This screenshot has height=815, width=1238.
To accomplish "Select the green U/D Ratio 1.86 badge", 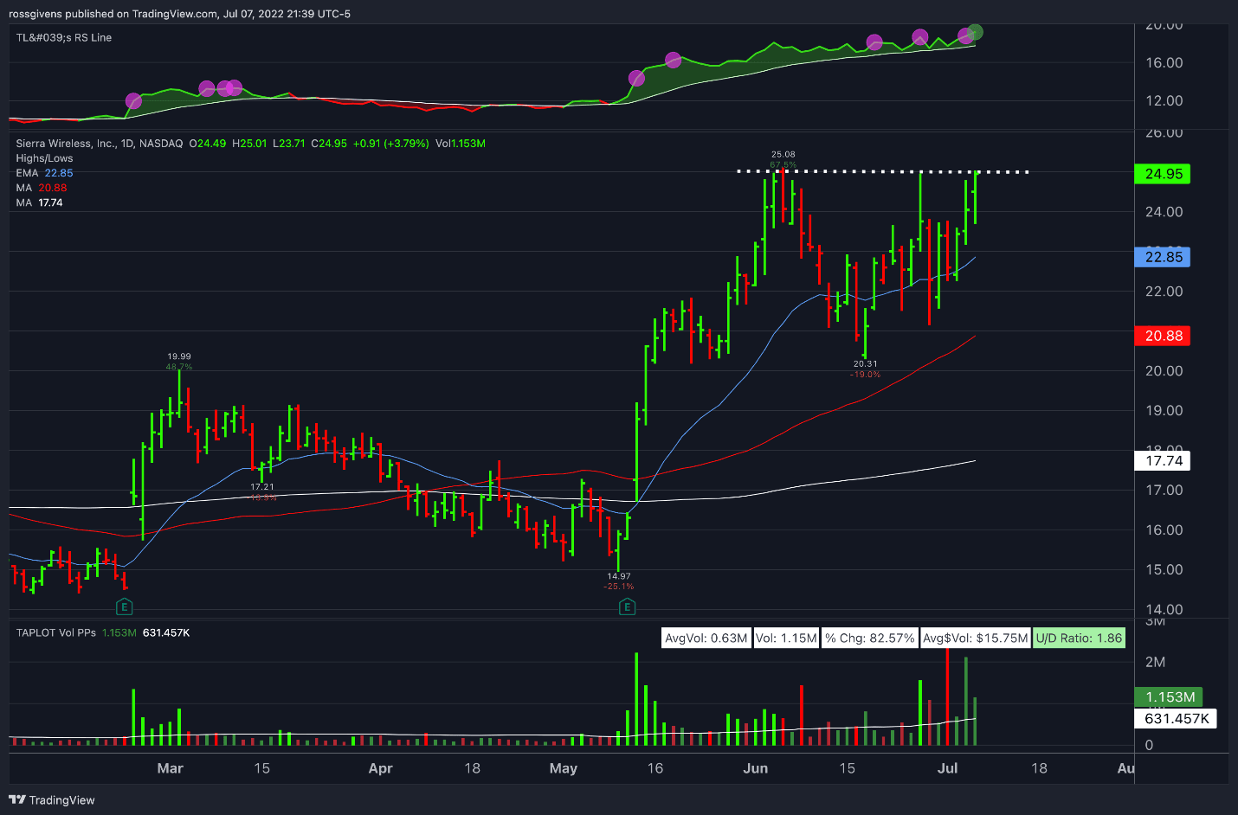I will coord(1079,638).
